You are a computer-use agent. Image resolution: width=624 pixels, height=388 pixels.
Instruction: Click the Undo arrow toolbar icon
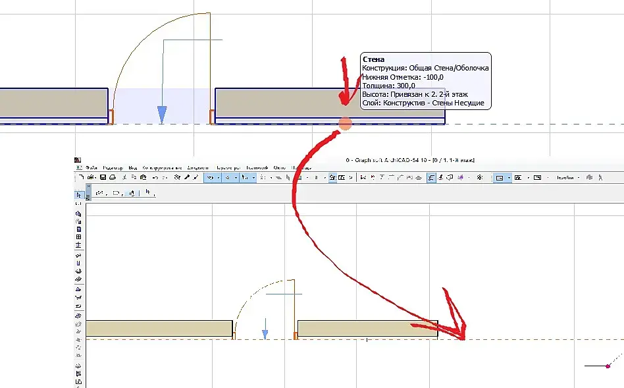155,177
